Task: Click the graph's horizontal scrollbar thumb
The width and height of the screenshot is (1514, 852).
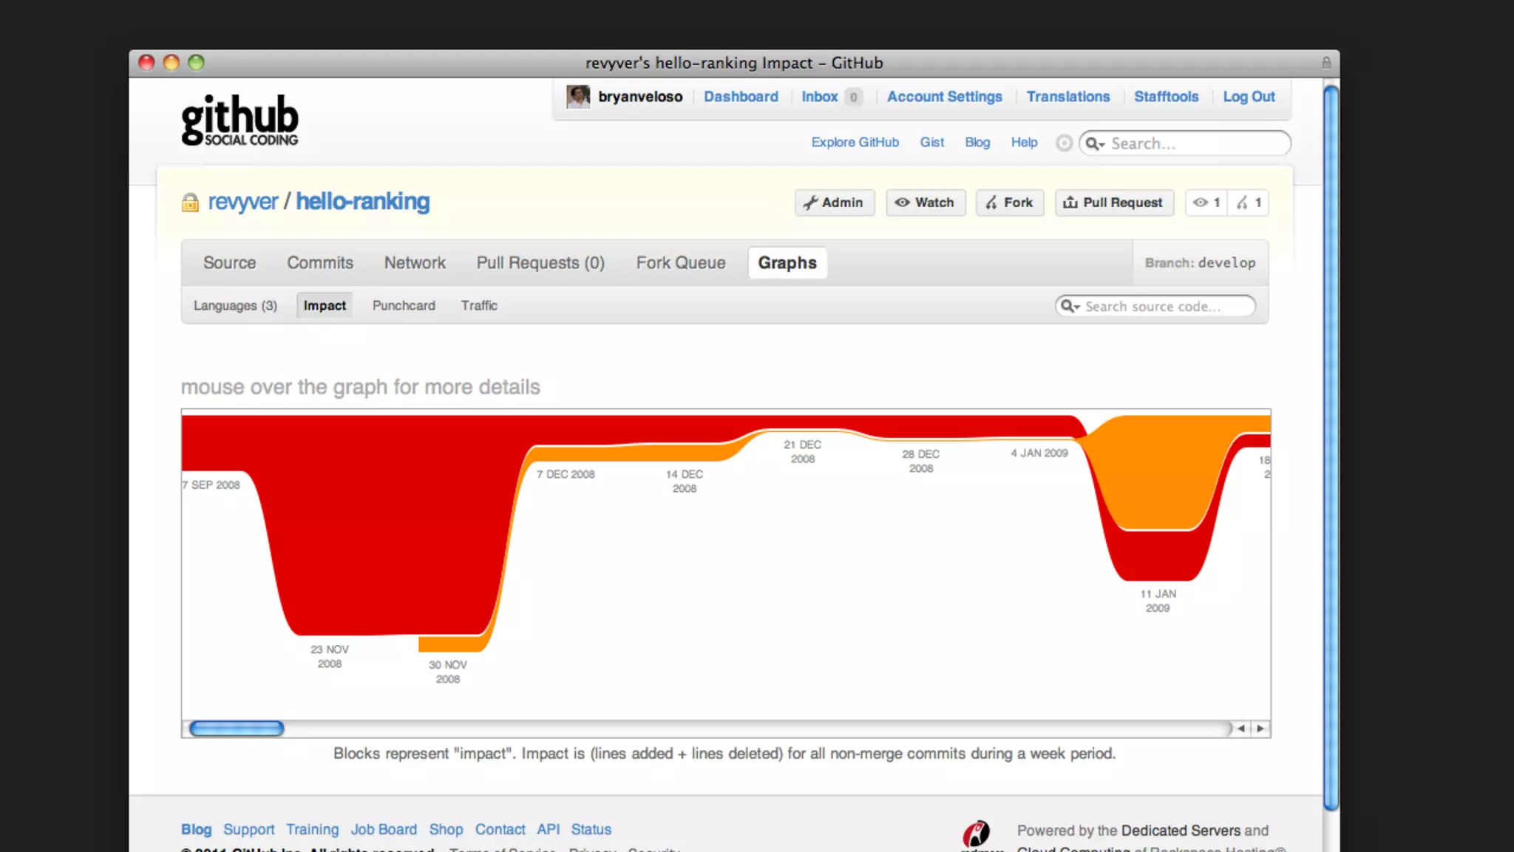Action: pyautogui.click(x=237, y=728)
